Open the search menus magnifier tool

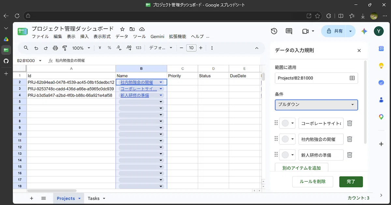pyautogui.click(x=26, y=48)
